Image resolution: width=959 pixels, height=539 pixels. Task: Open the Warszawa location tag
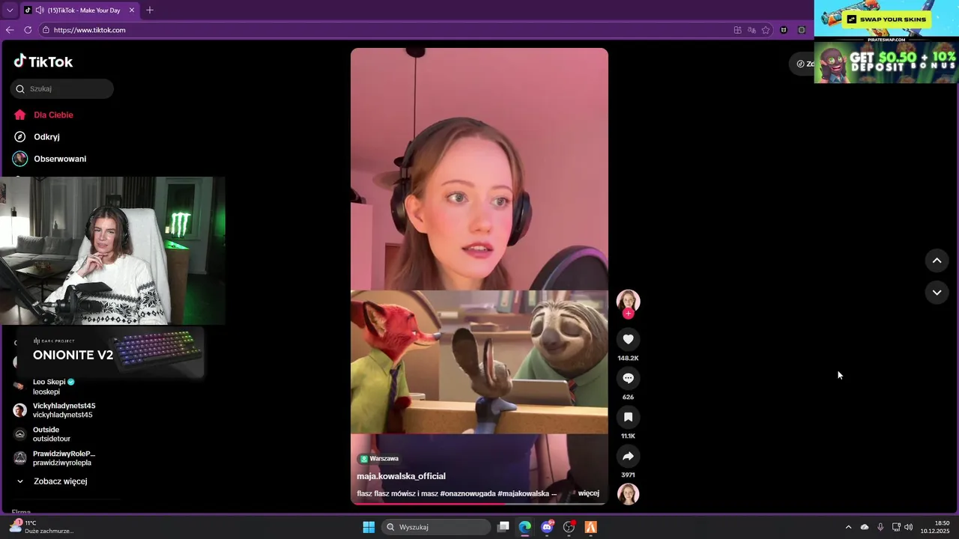coord(379,458)
